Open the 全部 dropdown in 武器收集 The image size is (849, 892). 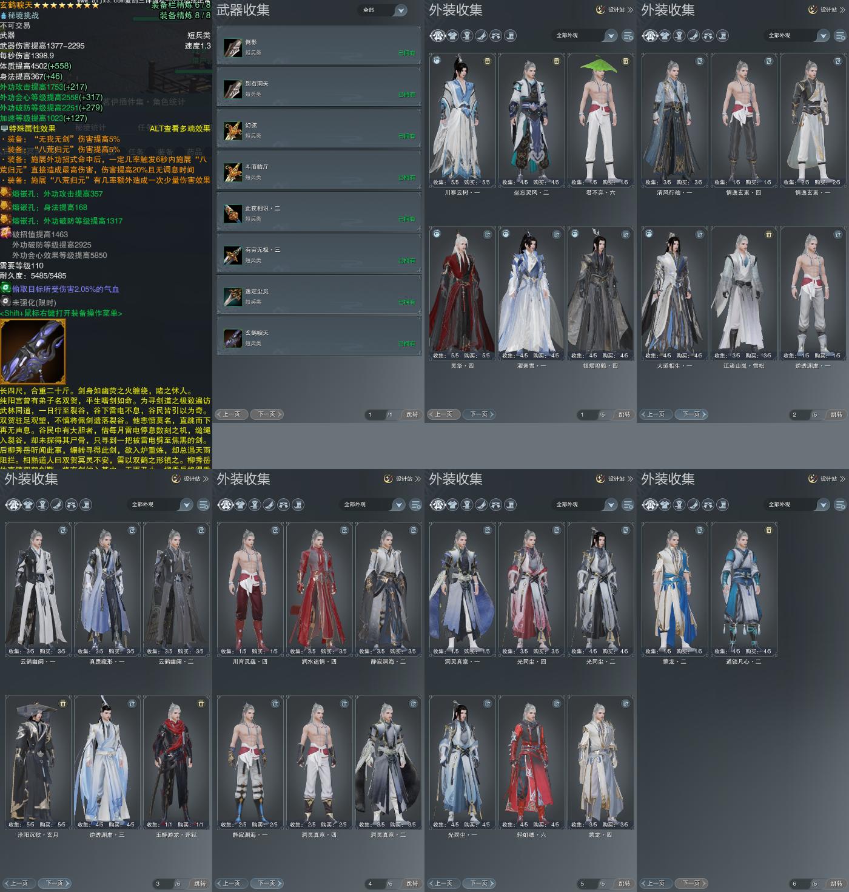tap(384, 10)
